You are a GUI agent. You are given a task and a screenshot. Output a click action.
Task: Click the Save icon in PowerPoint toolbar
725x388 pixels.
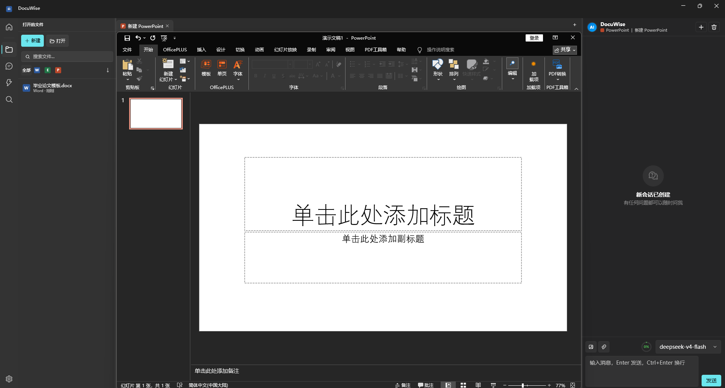click(x=127, y=38)
